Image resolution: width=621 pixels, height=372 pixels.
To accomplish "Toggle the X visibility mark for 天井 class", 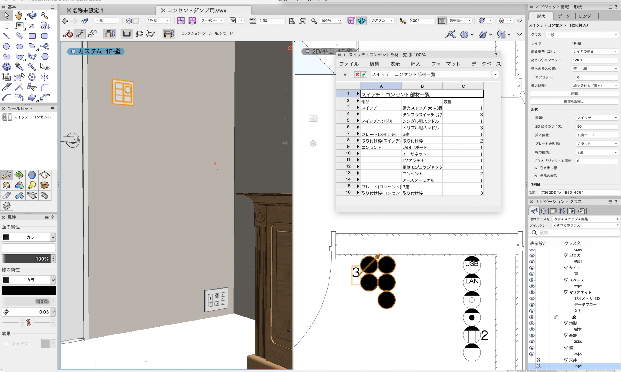I will click(x=538, y=360).
